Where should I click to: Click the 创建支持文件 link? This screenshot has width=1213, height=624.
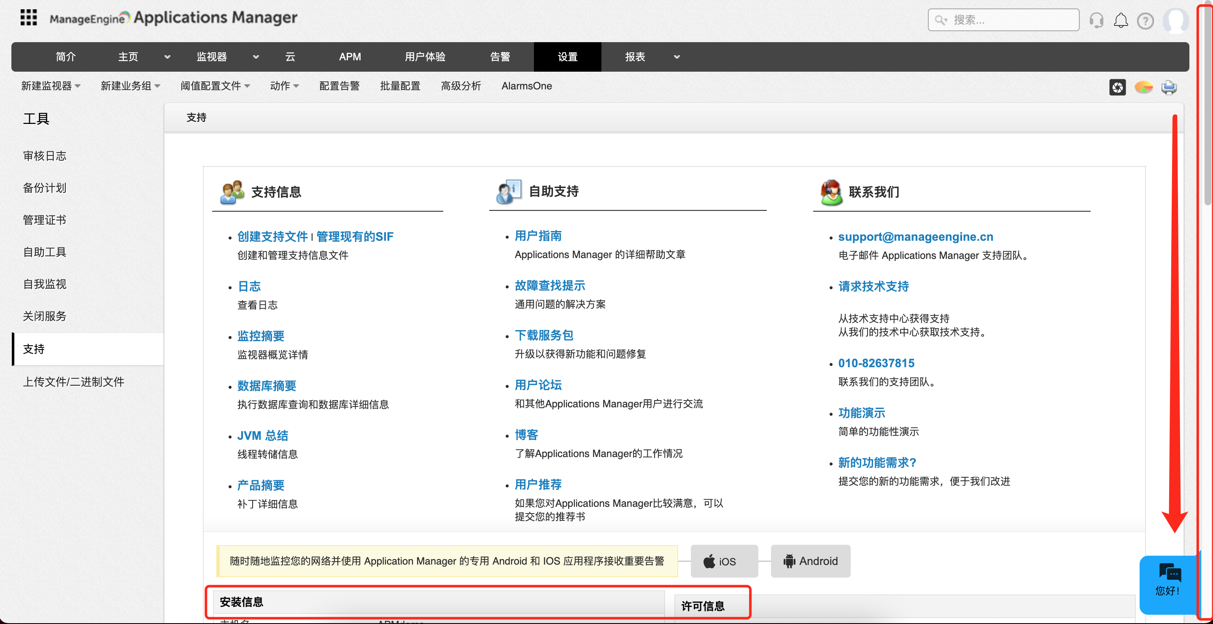coord(272,236)
